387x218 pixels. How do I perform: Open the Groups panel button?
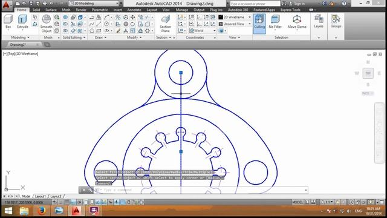point(336,21)
